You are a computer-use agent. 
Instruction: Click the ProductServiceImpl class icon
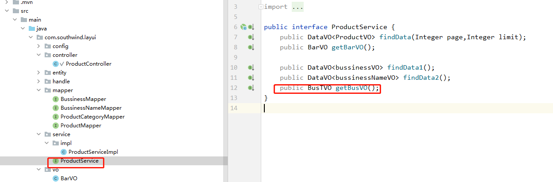[x=63, y=152]
